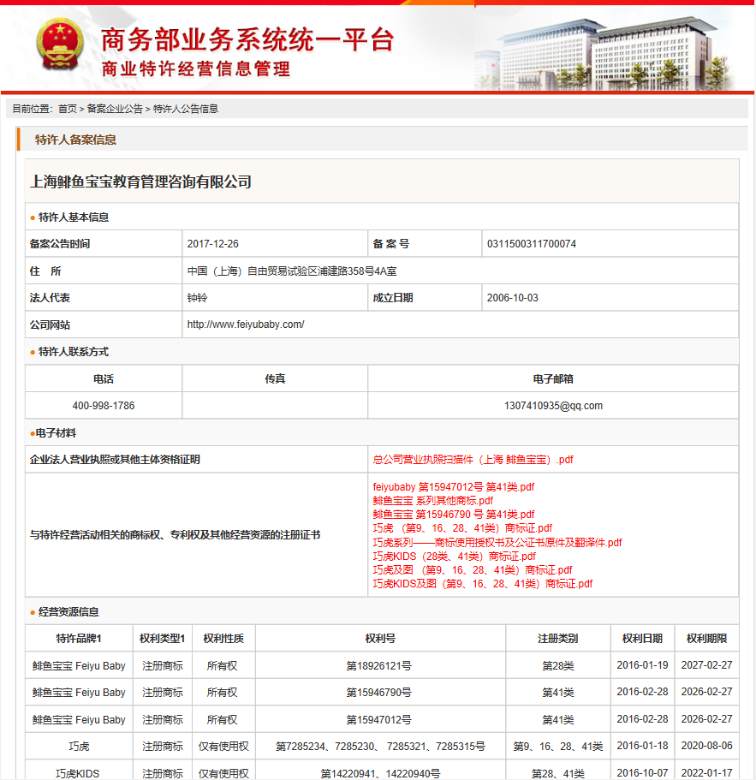The width and height of the screenshot is (756, 780).
Task: Click company name 上海鲱鱼宝宝教育管理咨询有限公司
Action: coord(140,182)
